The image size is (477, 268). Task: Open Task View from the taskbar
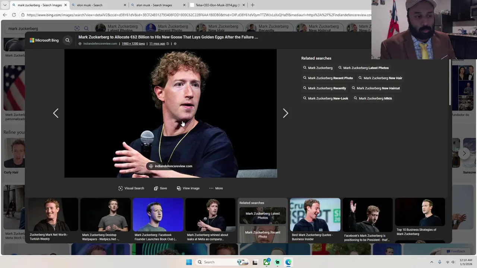click(x=255, y=262)
